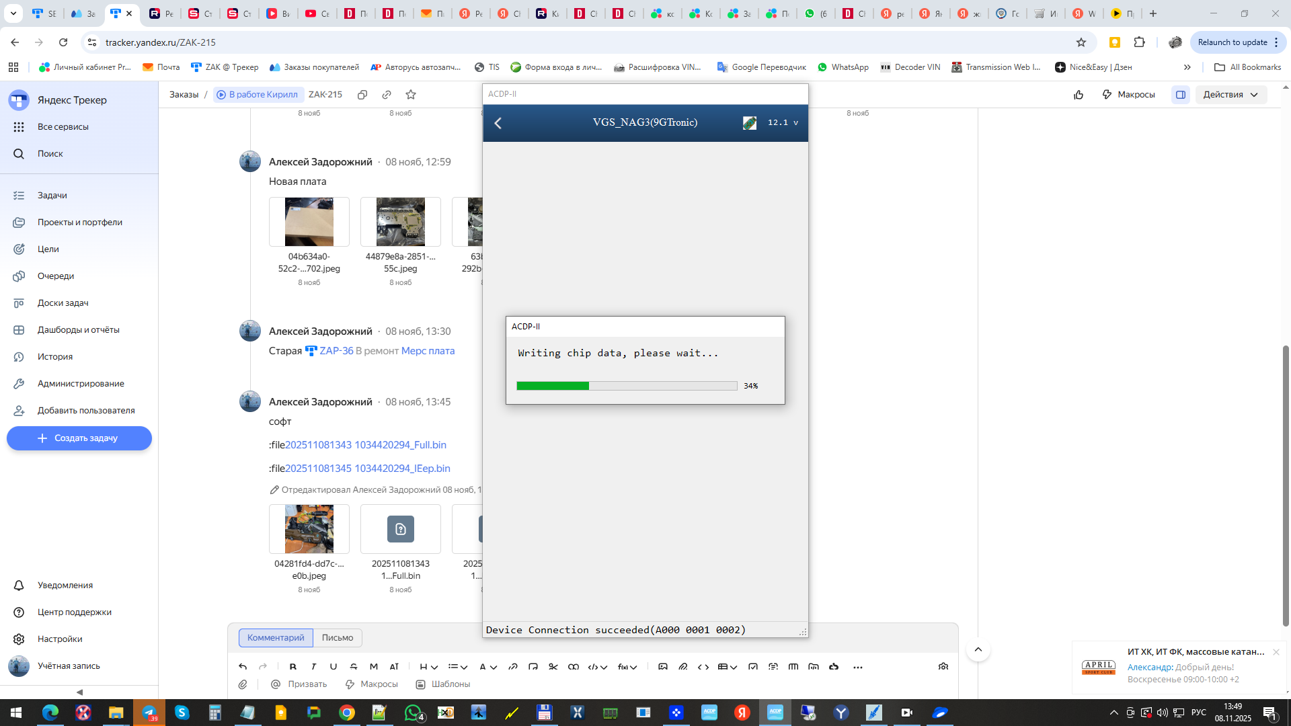Toggle bold formatting in the editor
This screenshot has width=1291, height=726.
tap(293, 667)
